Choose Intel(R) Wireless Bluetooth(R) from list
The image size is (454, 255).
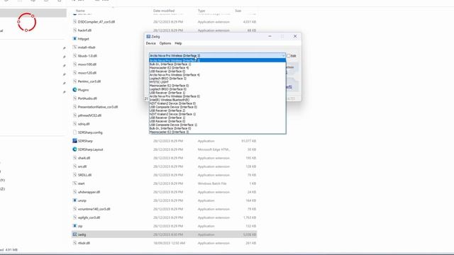[x=218, y=100]
